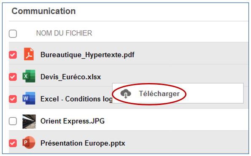Uncheck Bureautique_Hypertexte.pdf checkbox
Screen dimensions: 251x156
(x=13, y=55)
